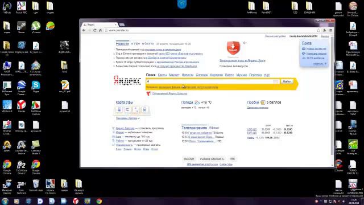
Task: Open the Почта mail link
Action: click(x=307, y=43)
